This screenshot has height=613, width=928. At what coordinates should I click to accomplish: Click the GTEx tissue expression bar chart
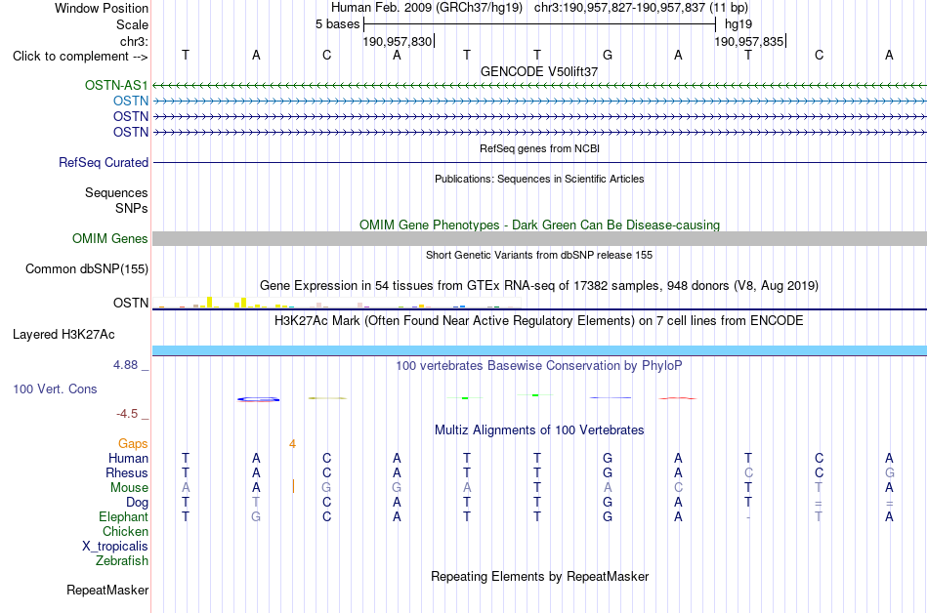(x=336, y=303)
